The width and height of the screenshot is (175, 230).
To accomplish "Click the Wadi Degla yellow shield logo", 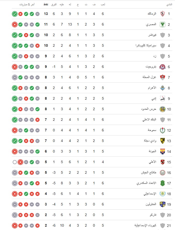I will click(x=162, y=141).
